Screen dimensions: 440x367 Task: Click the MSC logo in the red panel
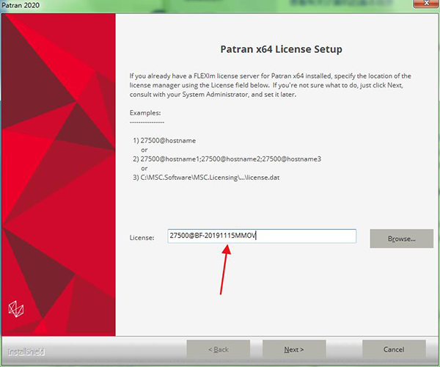click(x=16, y=309)
